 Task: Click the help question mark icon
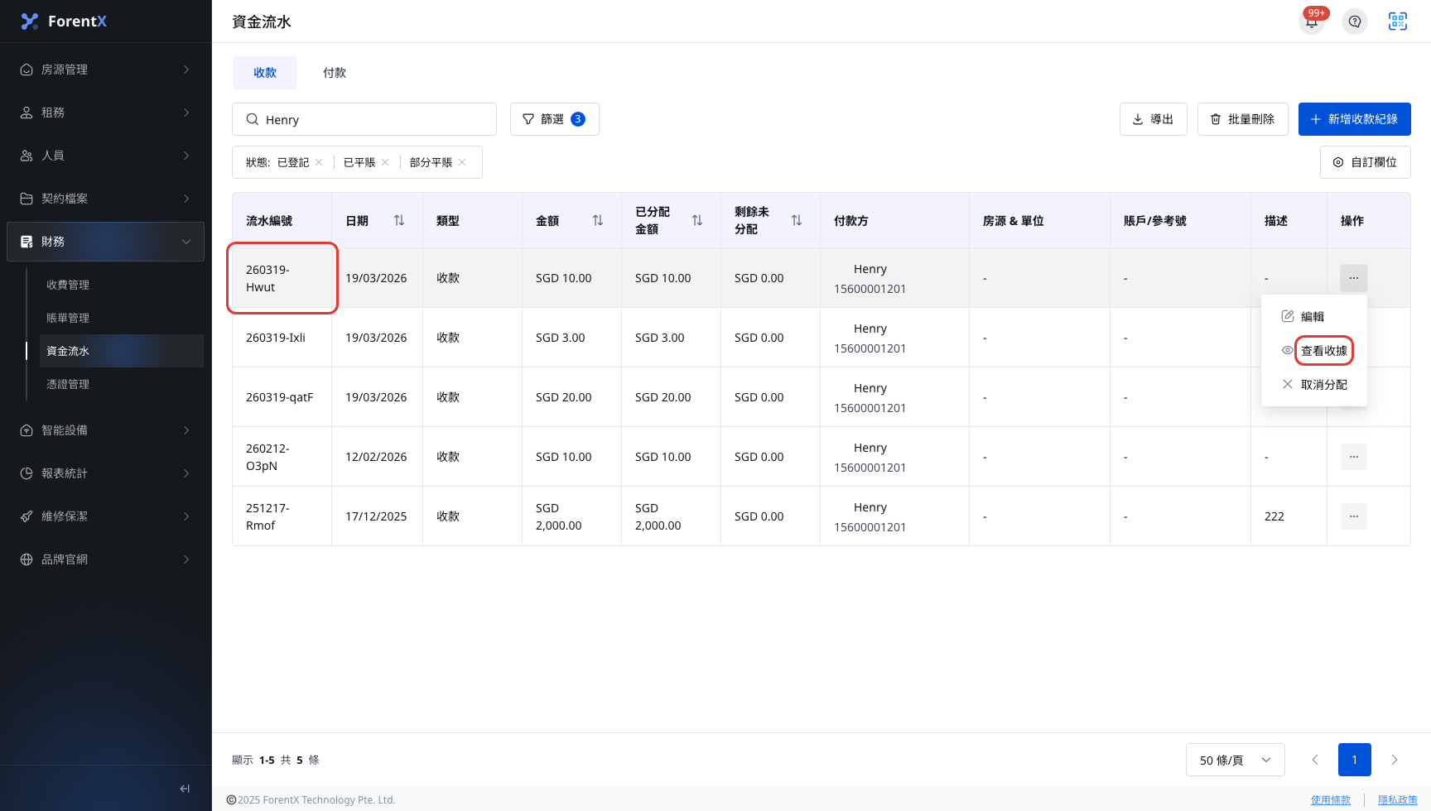[x=1355, y=22]
